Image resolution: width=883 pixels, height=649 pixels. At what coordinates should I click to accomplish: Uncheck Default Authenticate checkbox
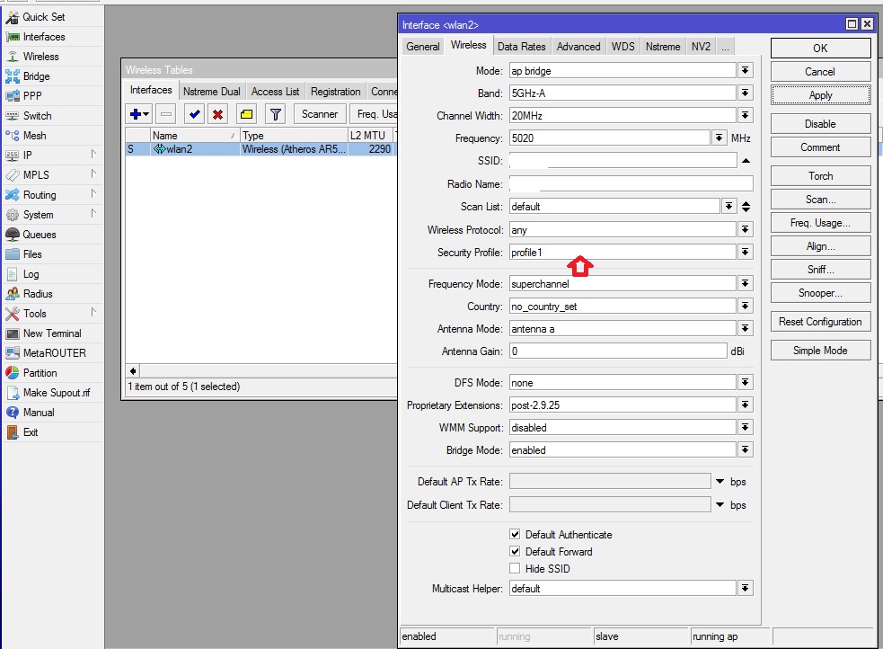(x=515, y=535)
